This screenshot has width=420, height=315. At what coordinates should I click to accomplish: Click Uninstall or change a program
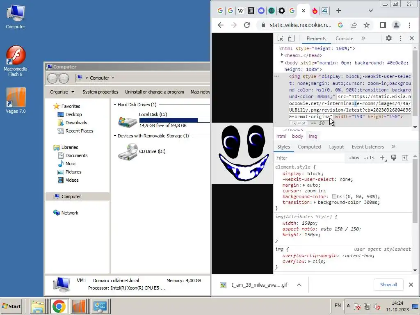[x=155, y=92]
